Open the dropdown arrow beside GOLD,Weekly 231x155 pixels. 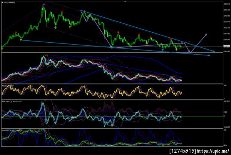[3, 3]
